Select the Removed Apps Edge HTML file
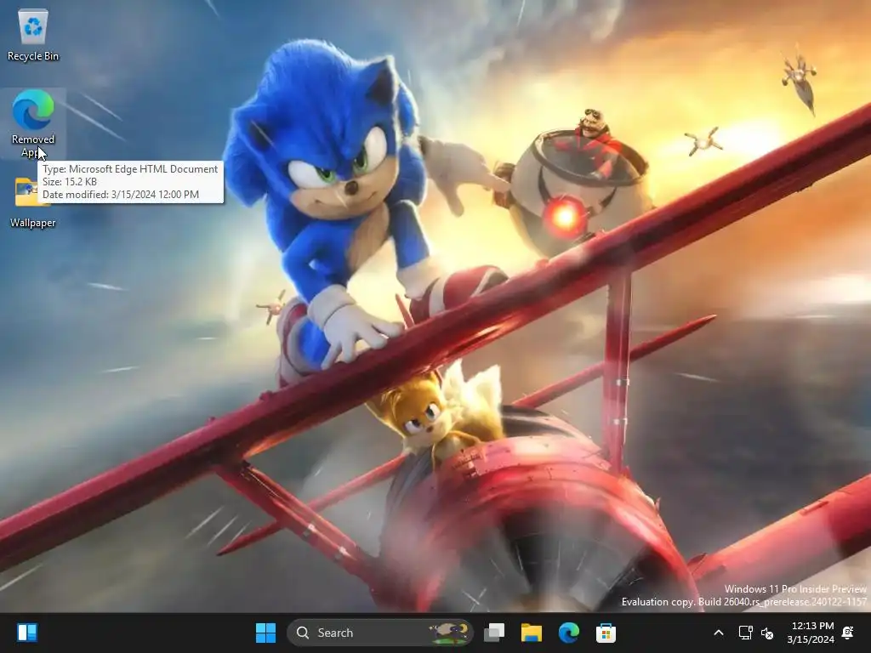 pyautogui.click(x=33, y=122)
